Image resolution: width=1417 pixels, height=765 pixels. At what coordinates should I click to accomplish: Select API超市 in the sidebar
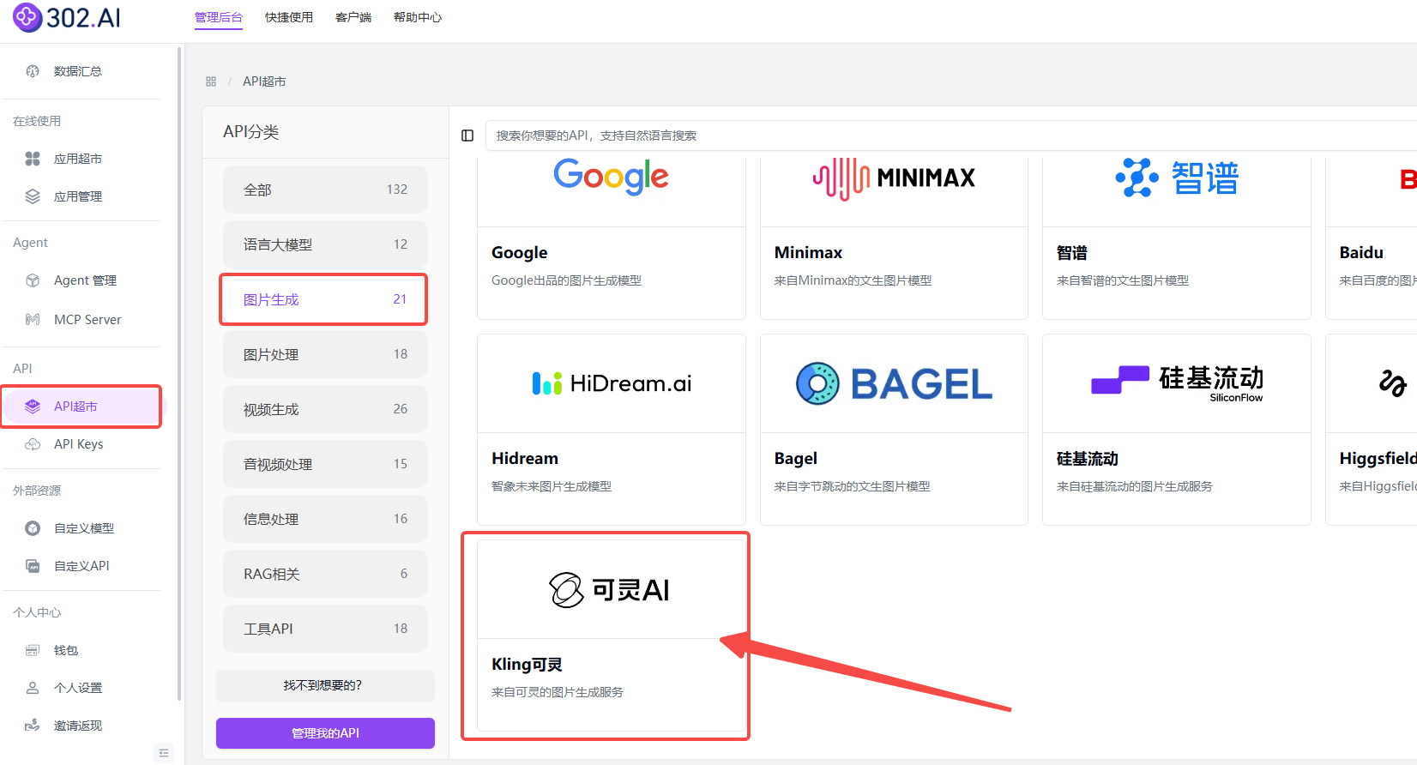[x=81, y=407]
